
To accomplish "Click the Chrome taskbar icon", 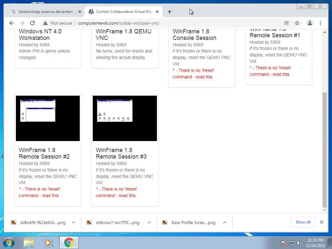I will pyautogui.click(x=69, y=243).
